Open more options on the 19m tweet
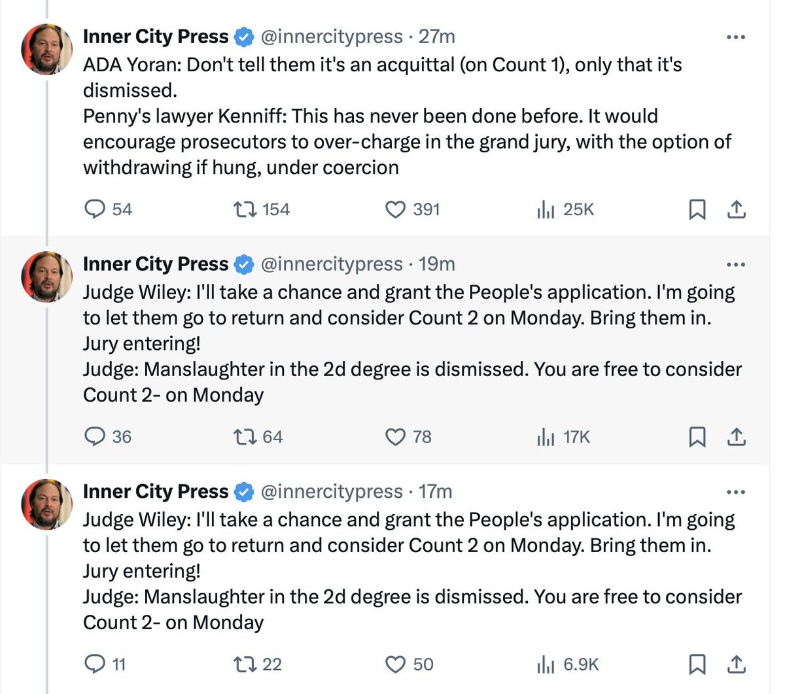Image resolution: width=785 pixels, height=694 pixels. click(x=736, y=264)
